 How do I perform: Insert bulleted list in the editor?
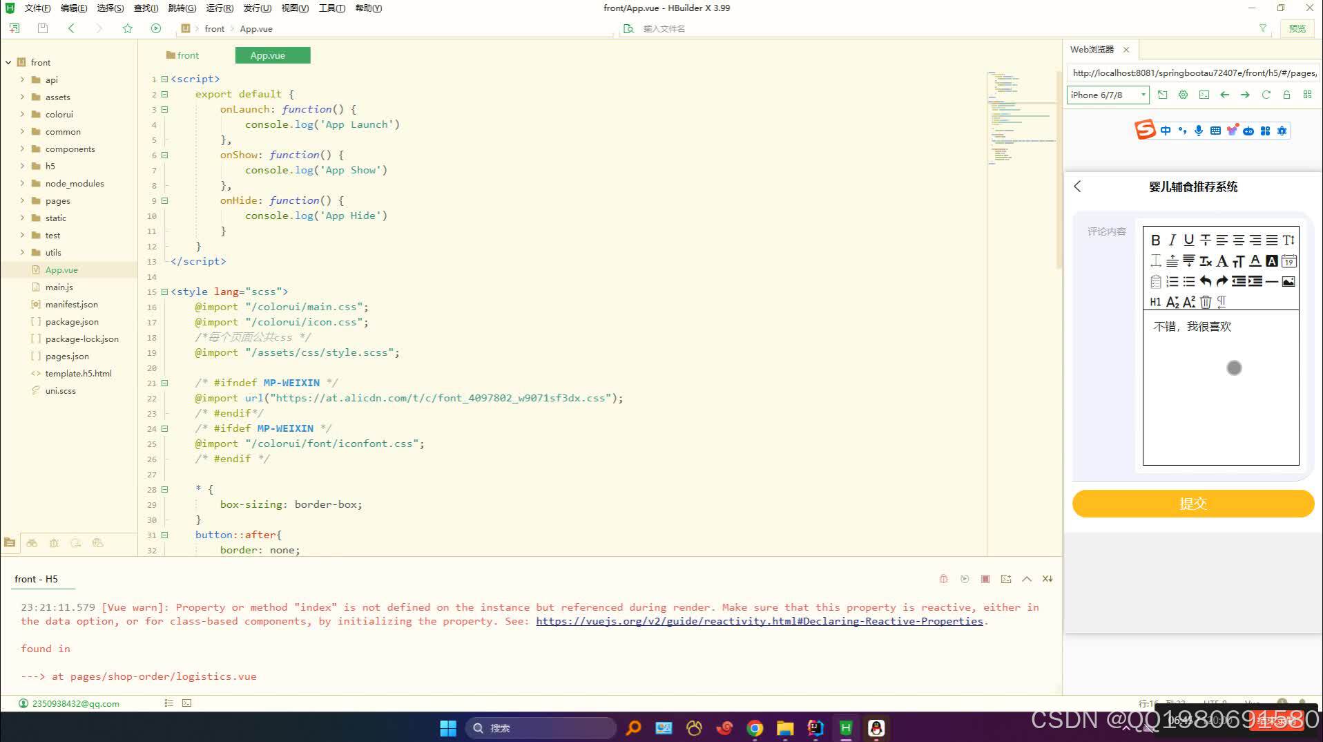point(1188,281)
